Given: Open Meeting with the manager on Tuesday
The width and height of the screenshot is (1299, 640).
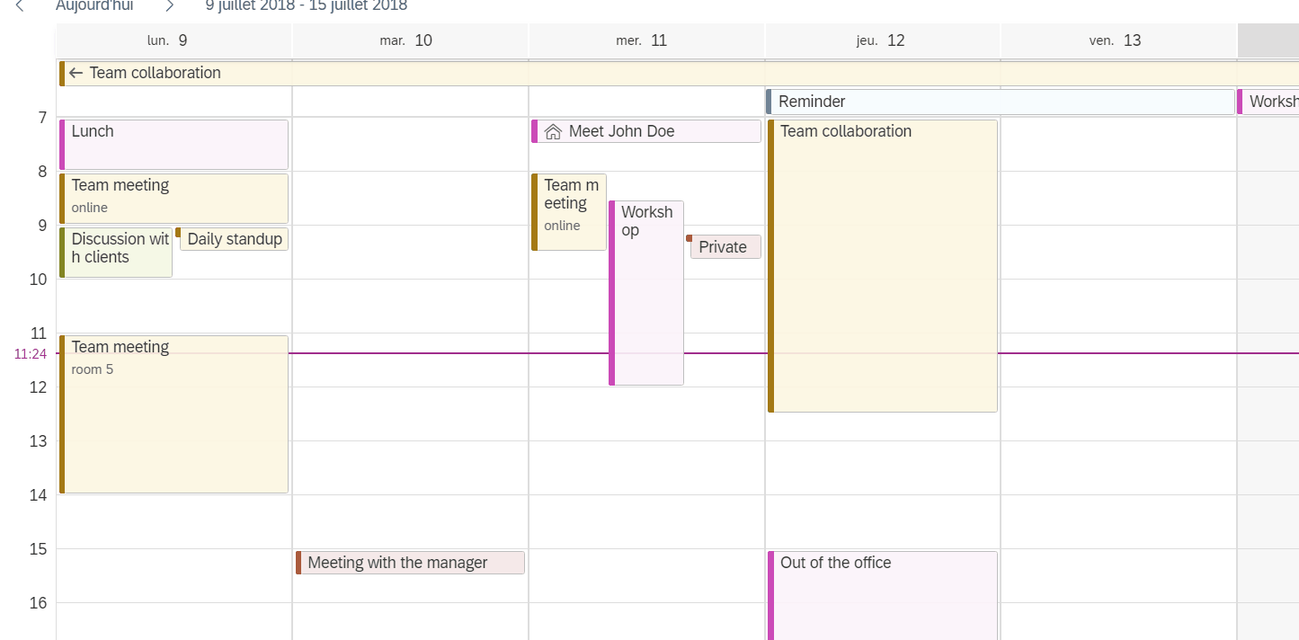Looking at the screenshot, I should tap(410, 563).
